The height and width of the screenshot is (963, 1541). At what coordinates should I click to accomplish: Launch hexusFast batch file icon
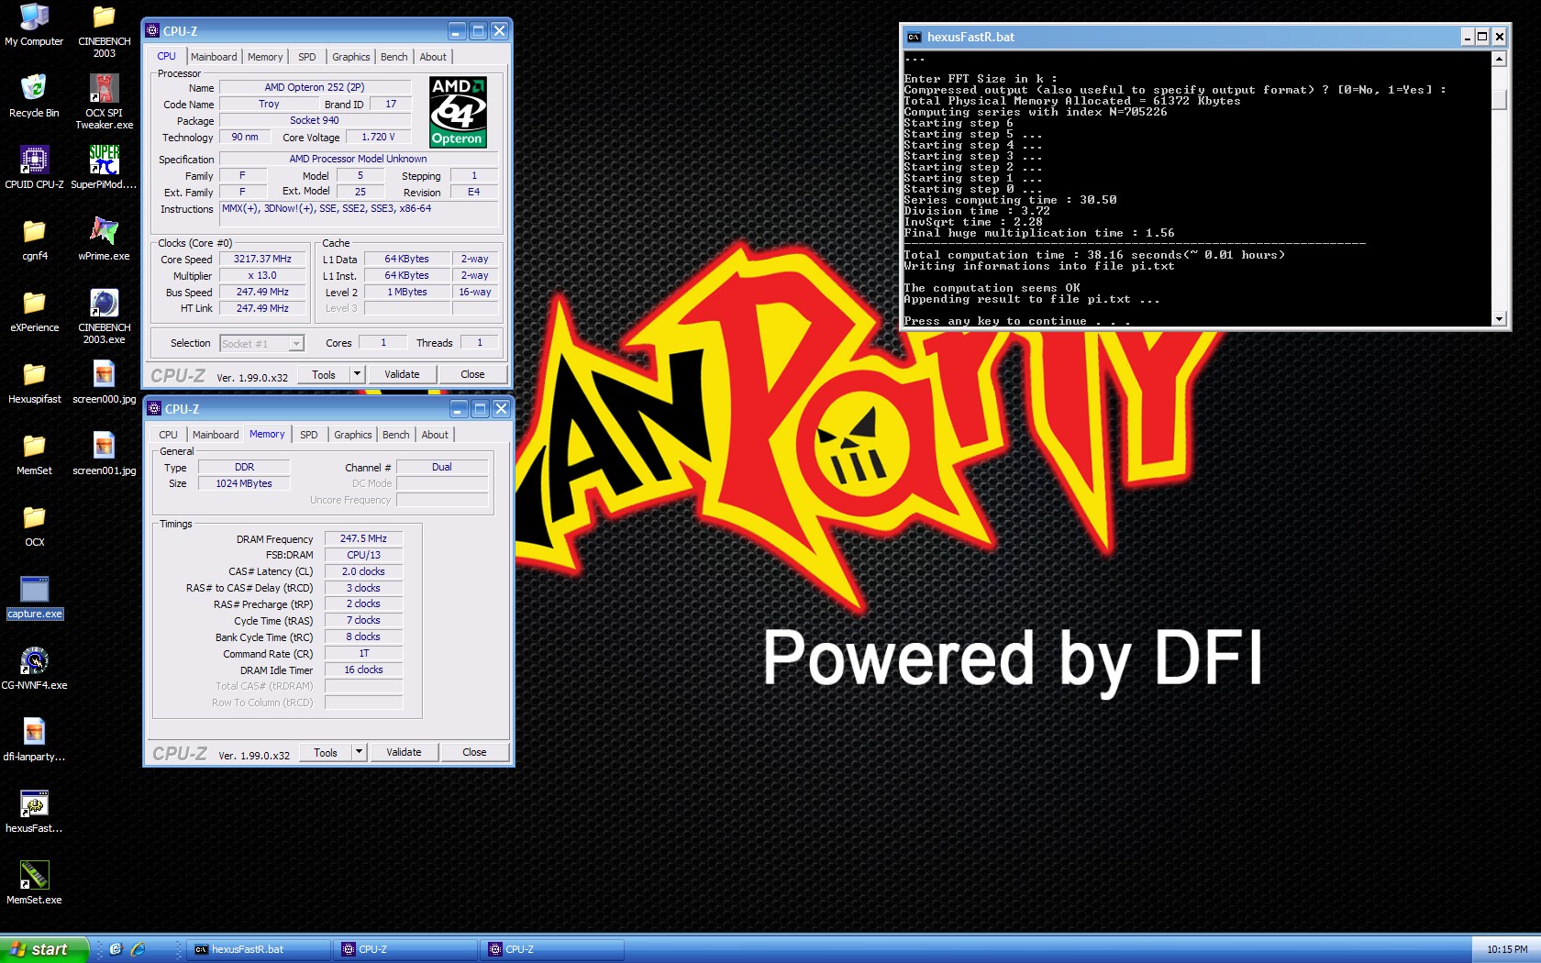34,812
